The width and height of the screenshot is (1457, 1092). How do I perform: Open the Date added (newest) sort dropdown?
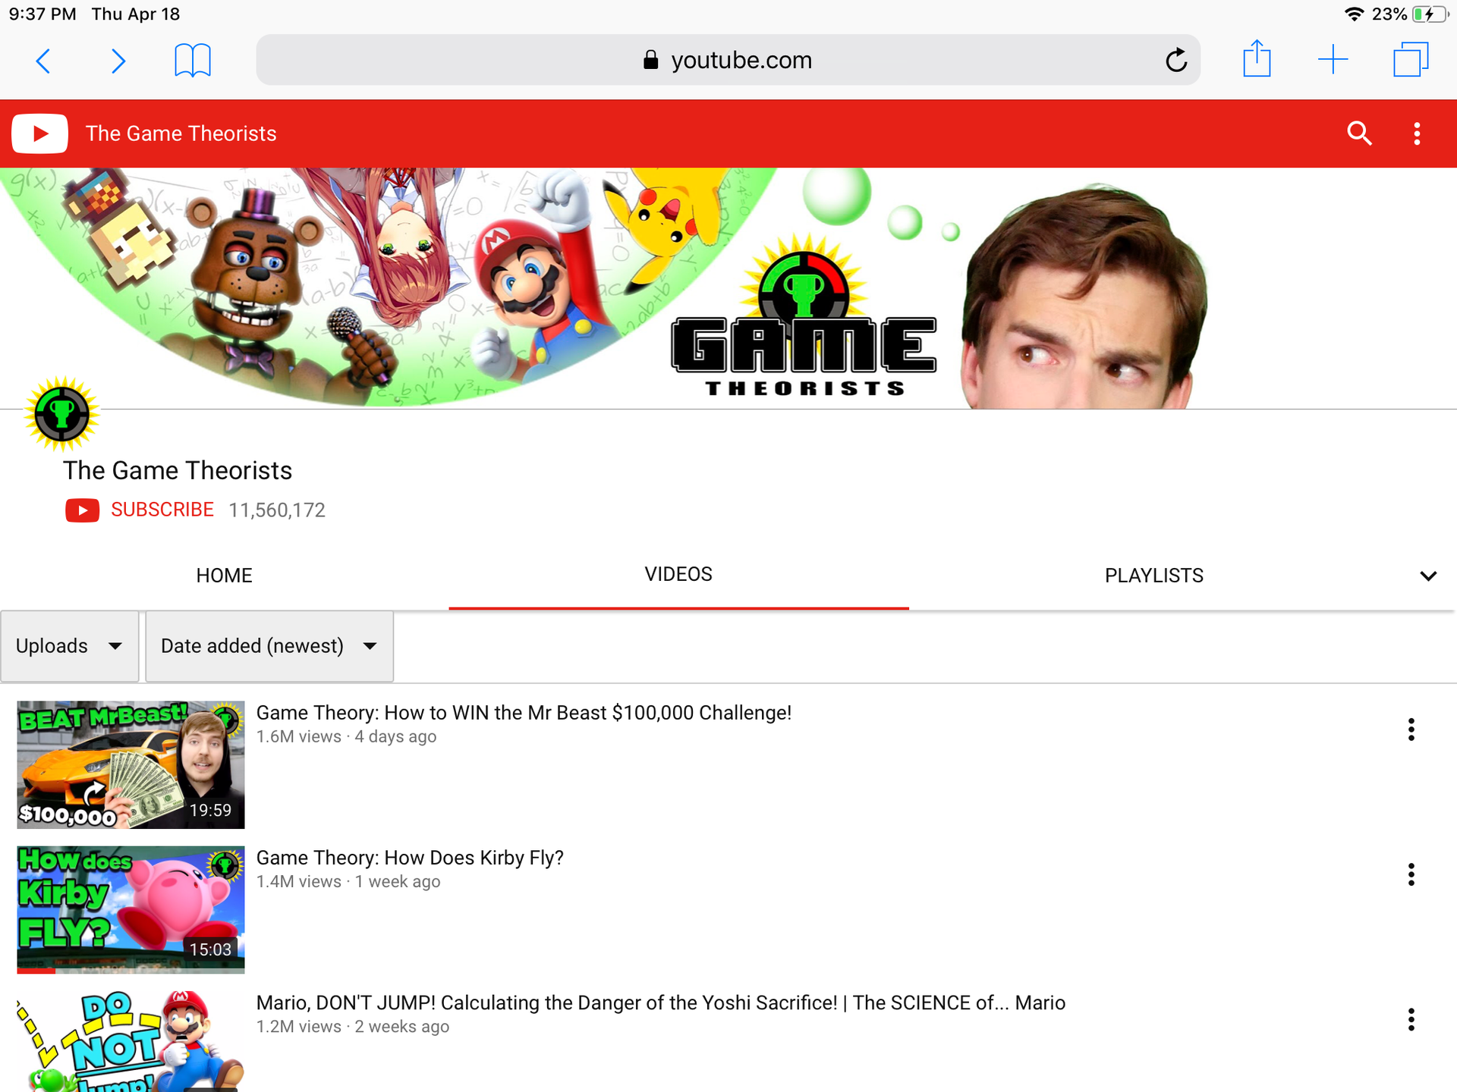tap(269, 646)
